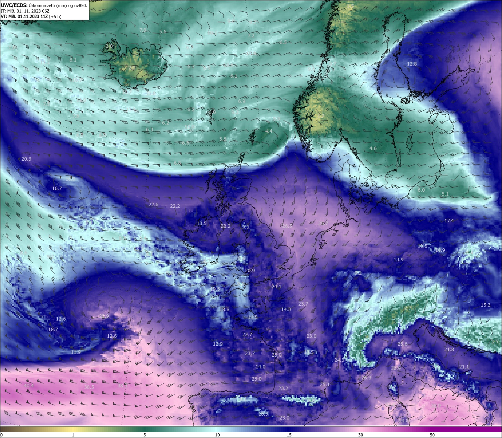Click the 5.1 value on the map
The width and height of the screenshot is (502, 438).
click(x=445, y=194)
